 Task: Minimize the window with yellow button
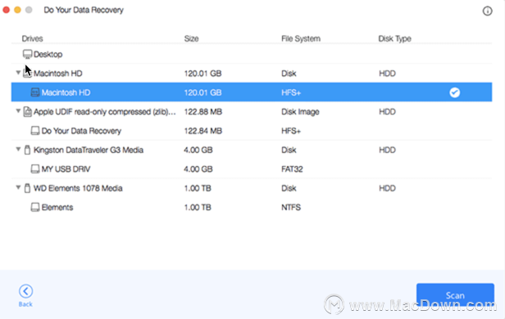point(17,10)
